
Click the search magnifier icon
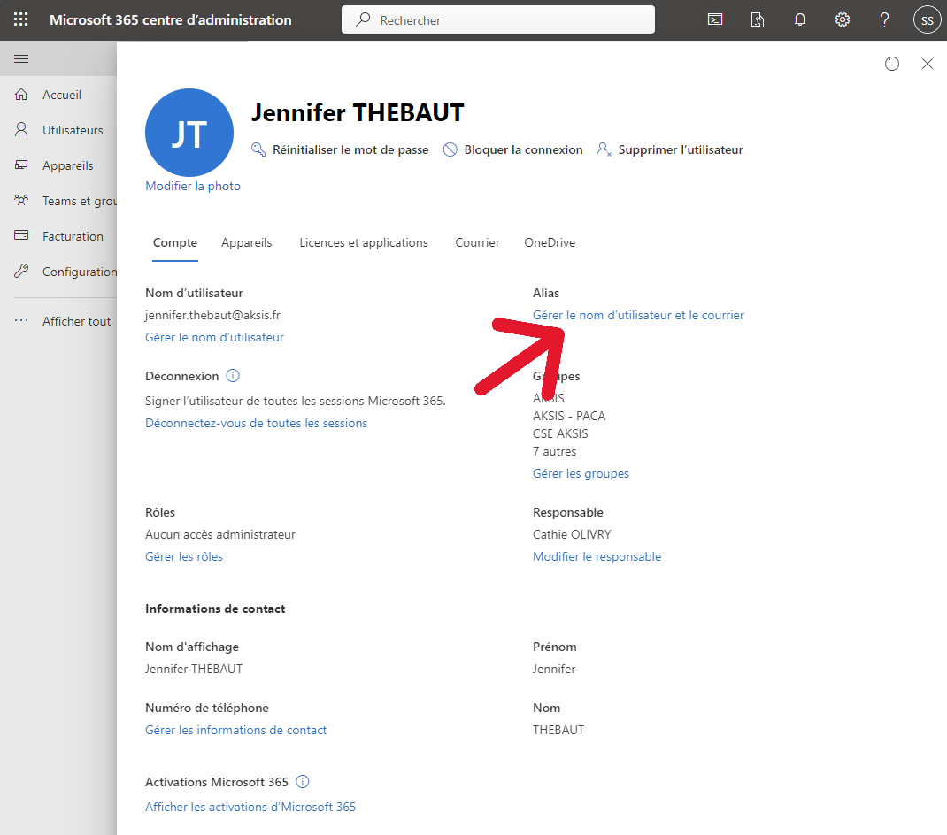pos(363,20)
